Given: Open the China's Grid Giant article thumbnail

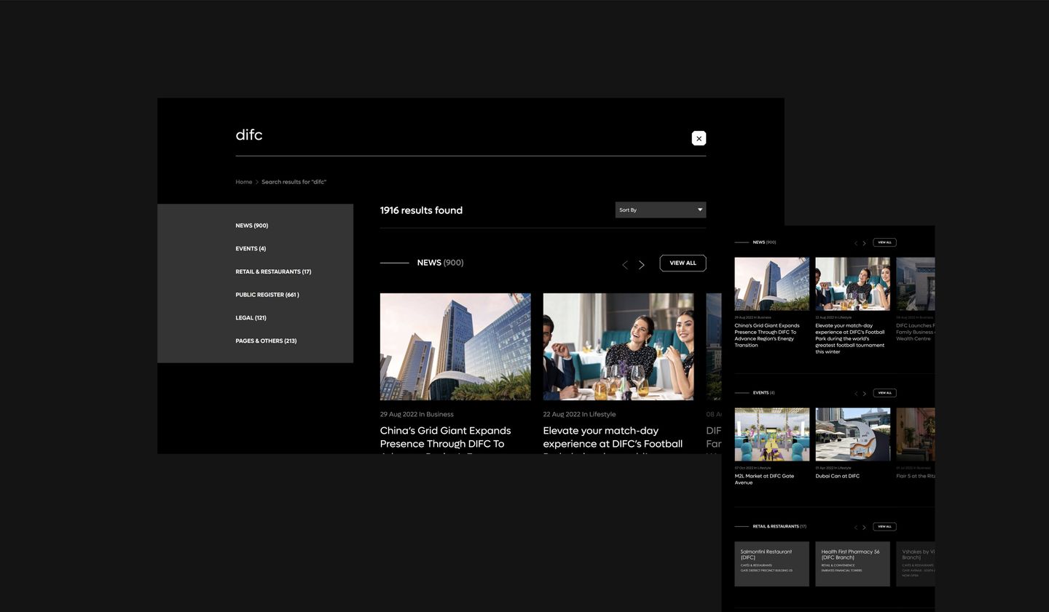Looking at the screenshot, I should (x=455, y=346).
